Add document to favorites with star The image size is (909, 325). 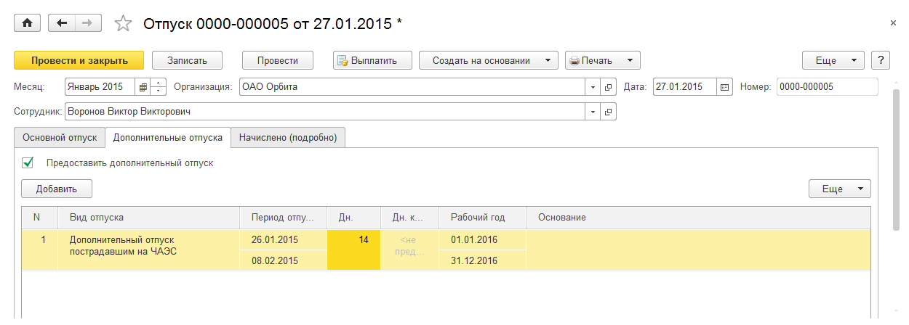(124, 24)
